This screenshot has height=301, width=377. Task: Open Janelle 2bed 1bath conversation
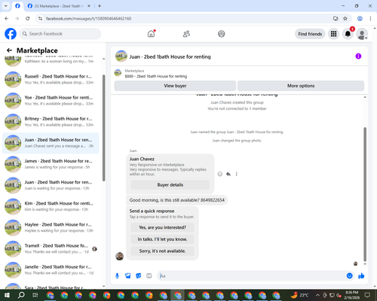point(51,270)
